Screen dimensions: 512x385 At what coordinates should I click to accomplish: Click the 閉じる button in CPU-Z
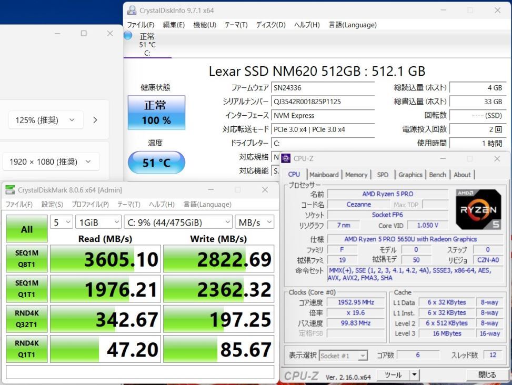(487, 375)
